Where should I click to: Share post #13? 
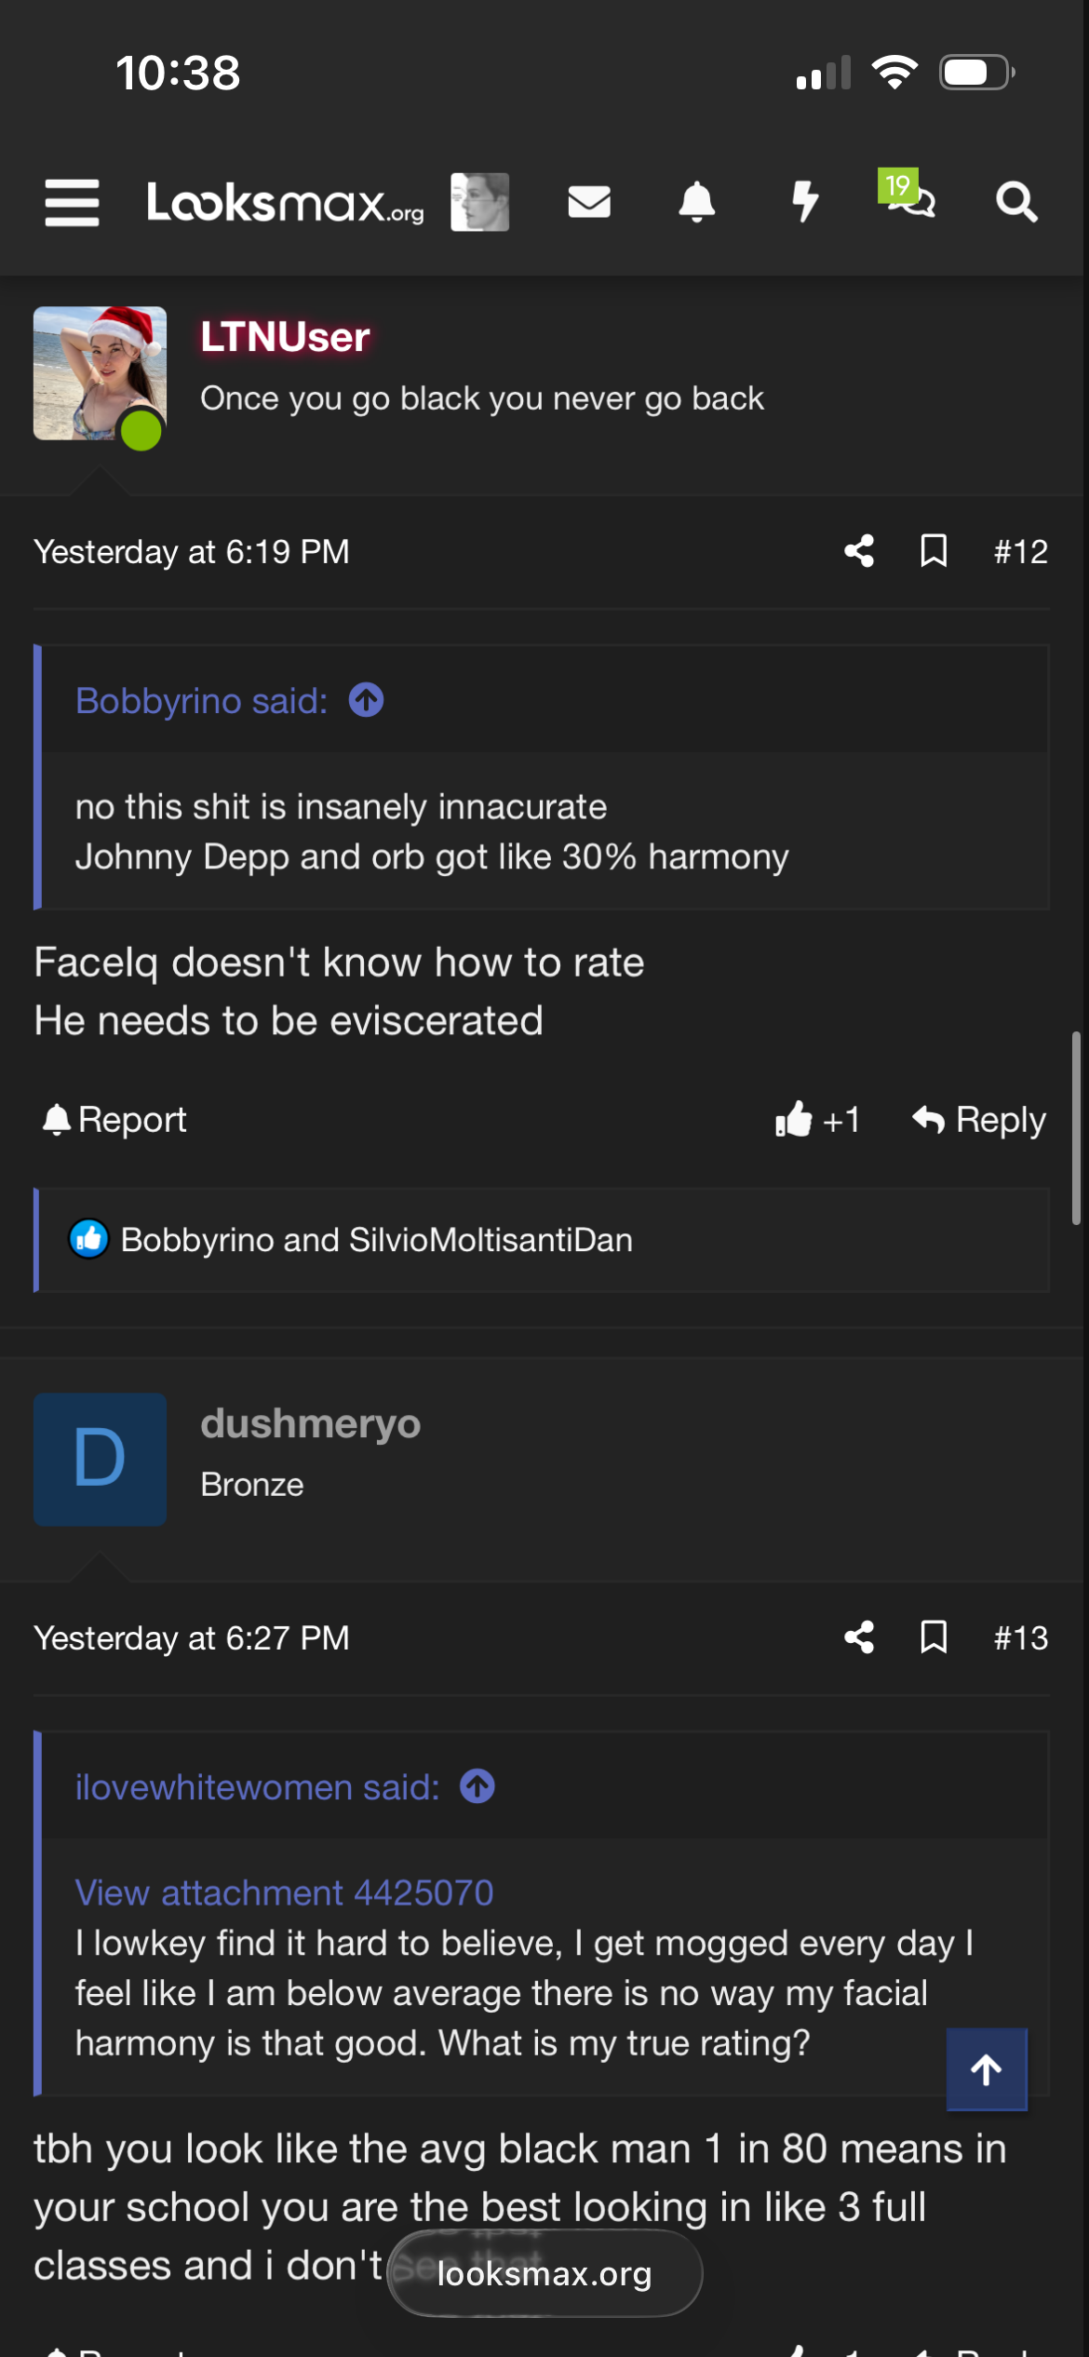(859, 1637)
